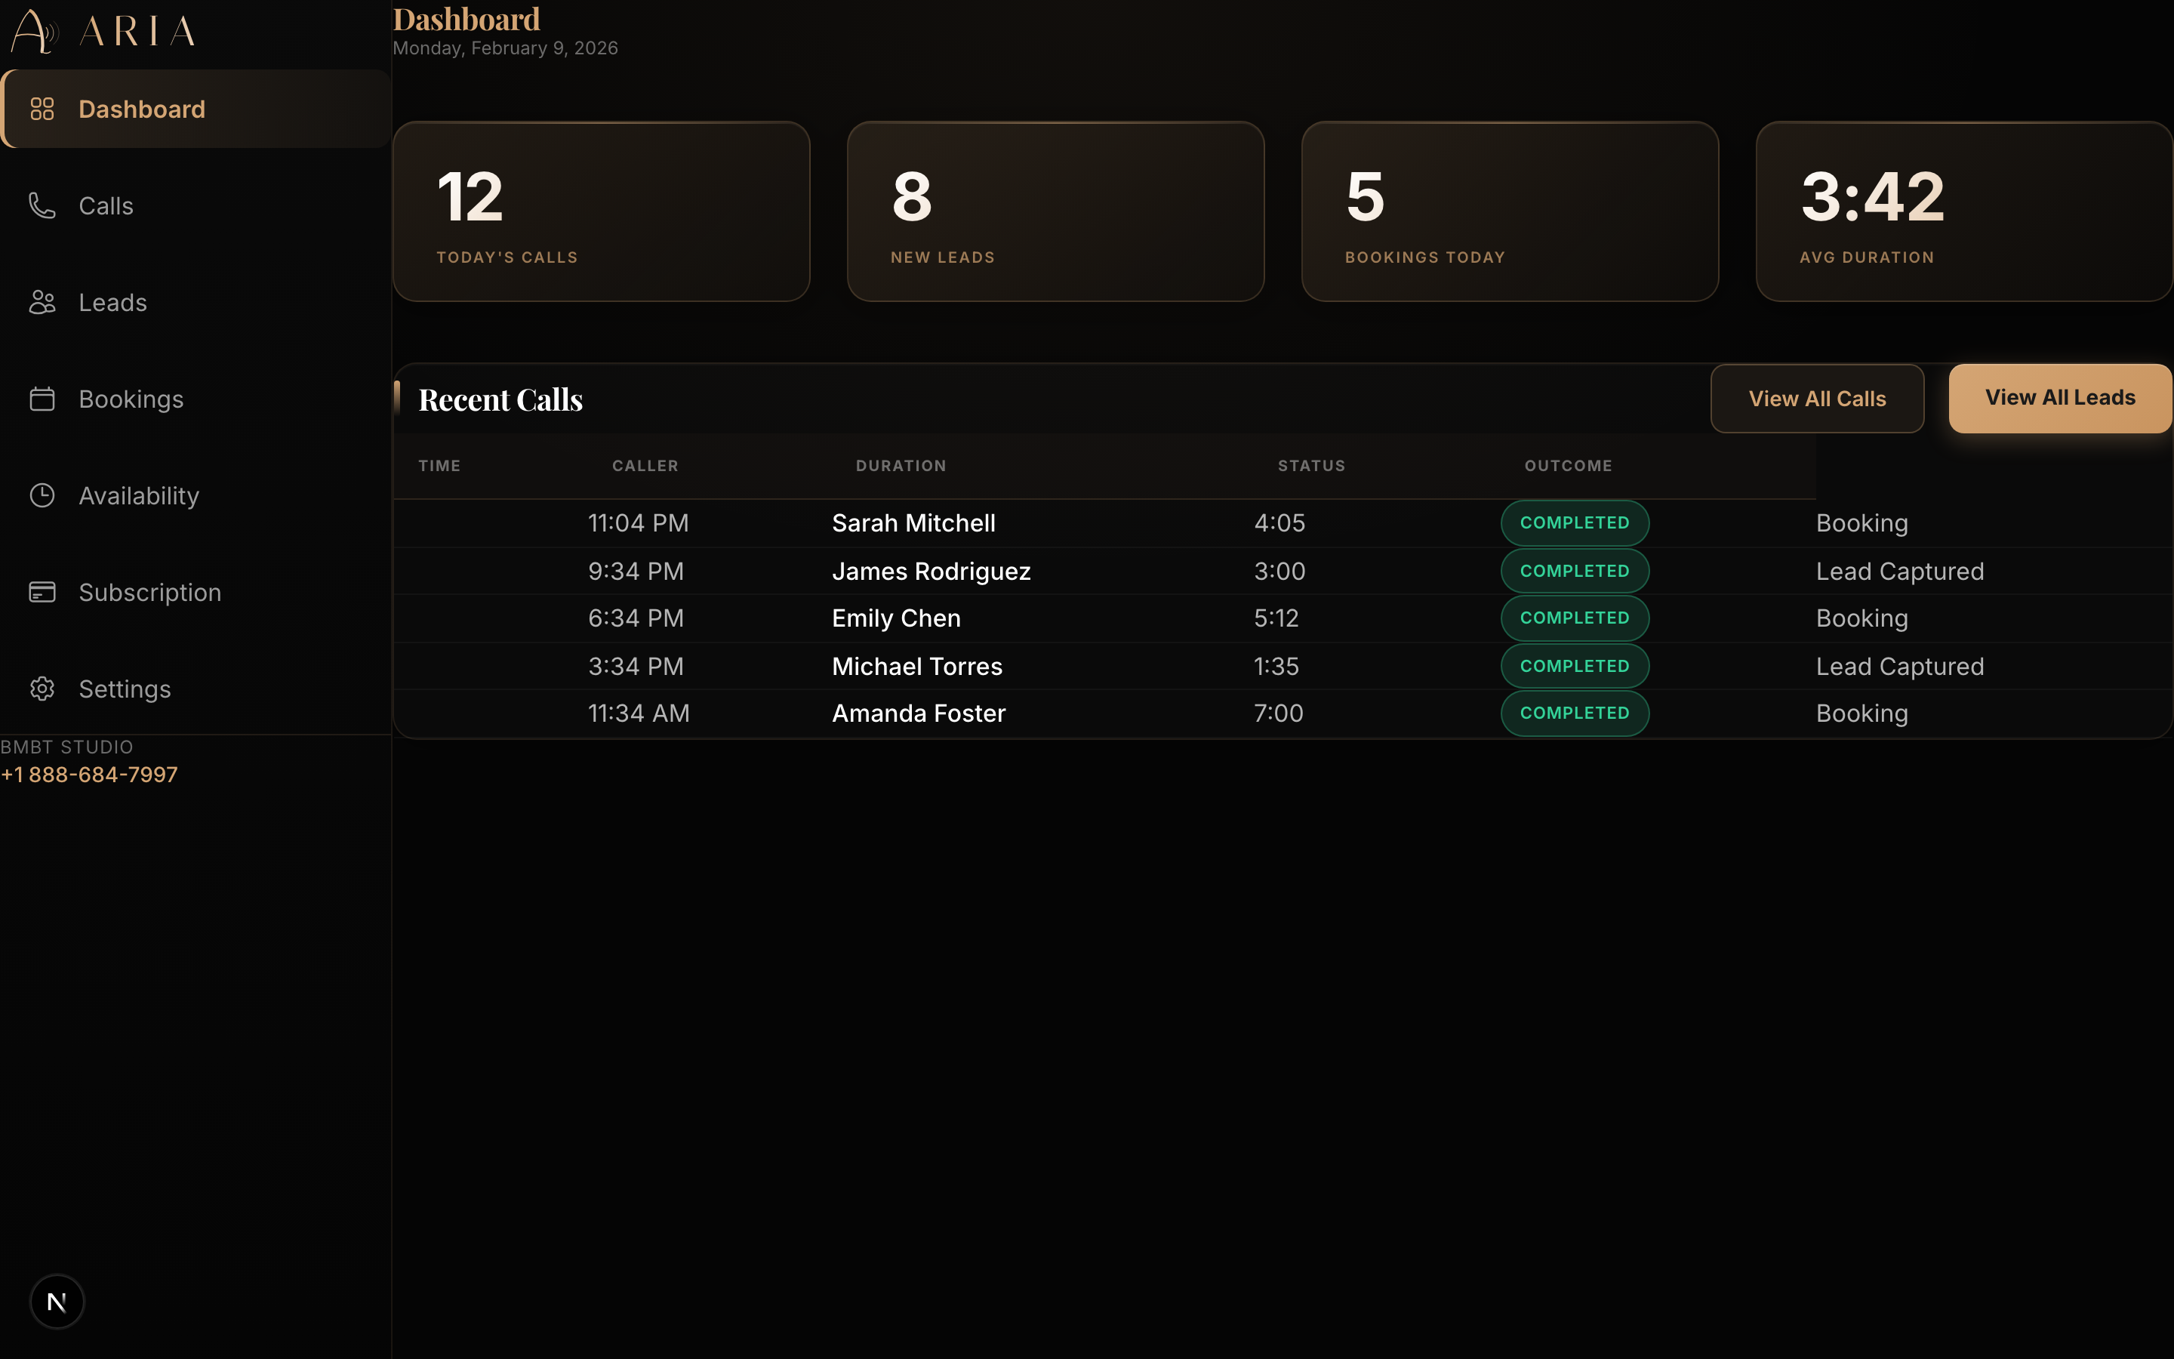Viewport: 2174px width, 1359px height.
Task: Click the Settings gear icon
Action: [x=42, y=689]
